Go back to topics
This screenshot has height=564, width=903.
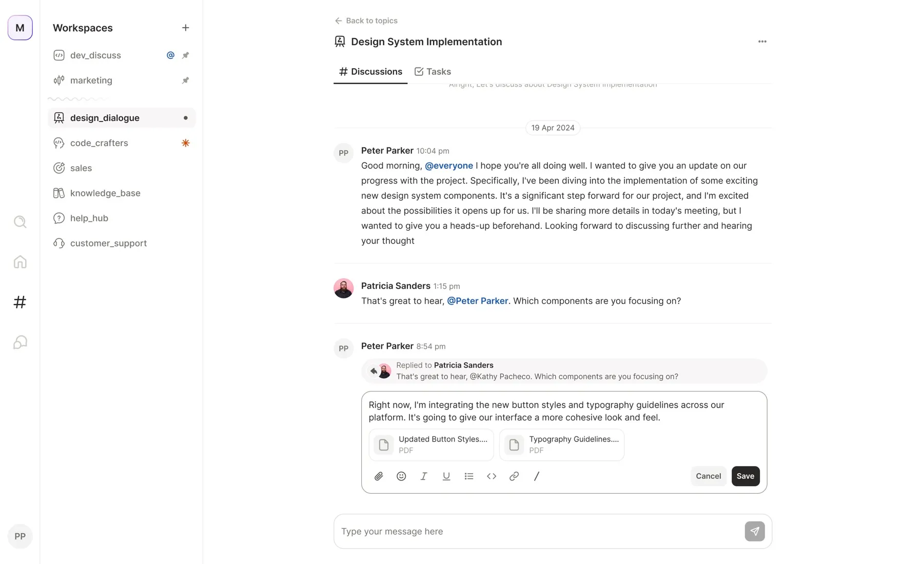pyautogui.click(x=366, y=21)
